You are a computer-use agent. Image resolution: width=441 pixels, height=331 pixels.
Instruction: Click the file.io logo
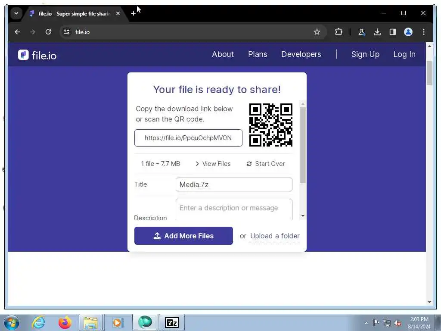pyautogui.click(x=37, y=55)
